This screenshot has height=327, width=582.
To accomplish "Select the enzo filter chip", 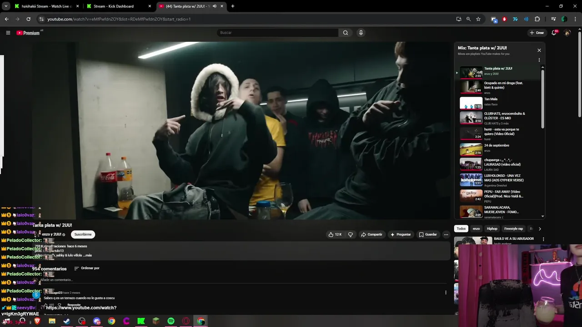I will coord(476,228).
